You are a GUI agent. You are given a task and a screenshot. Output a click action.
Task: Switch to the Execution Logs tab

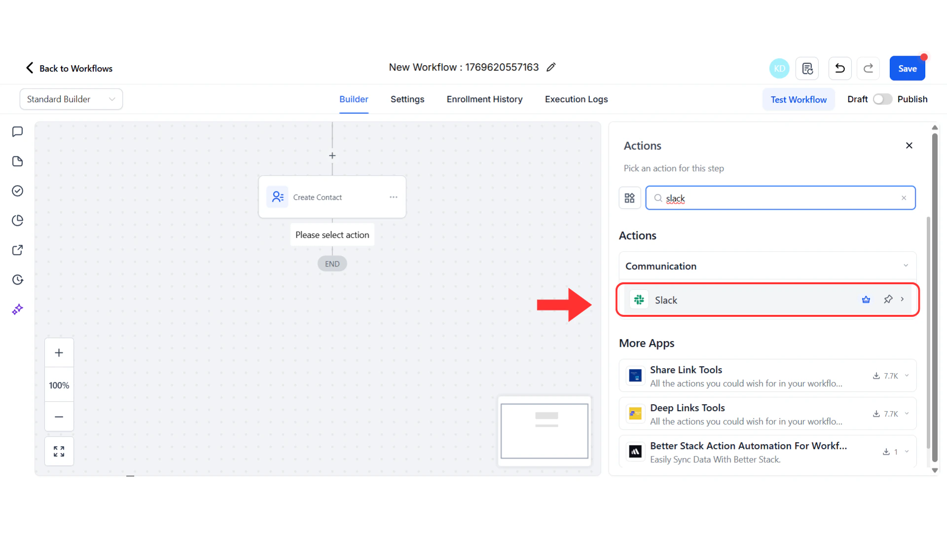(576, 99)
